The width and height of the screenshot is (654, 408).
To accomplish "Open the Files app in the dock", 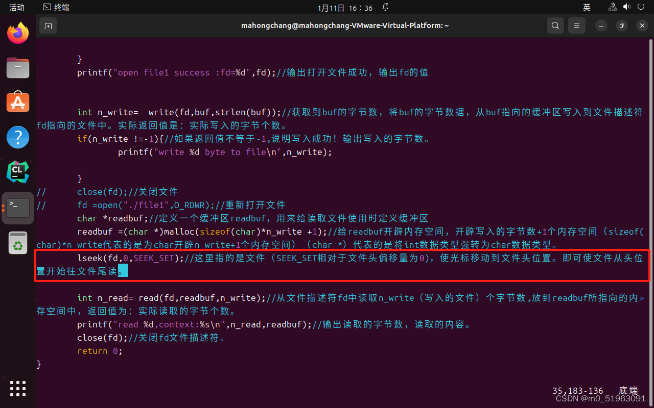I will click(x=17, y=68).
